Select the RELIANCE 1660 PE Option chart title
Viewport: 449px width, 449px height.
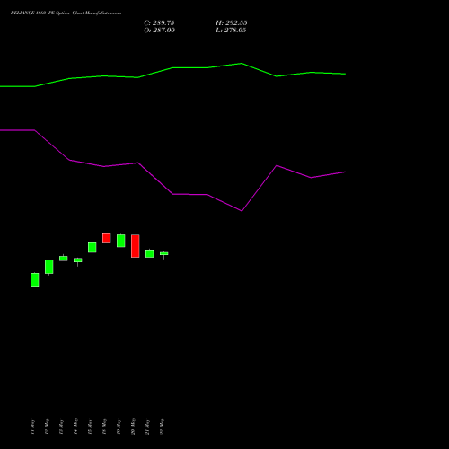(66, 13)
